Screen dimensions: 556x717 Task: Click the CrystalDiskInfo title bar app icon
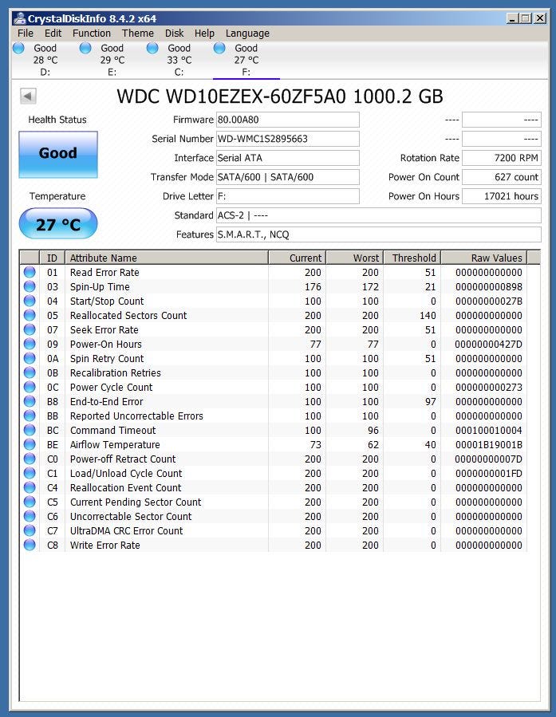[x=20, y=18]
